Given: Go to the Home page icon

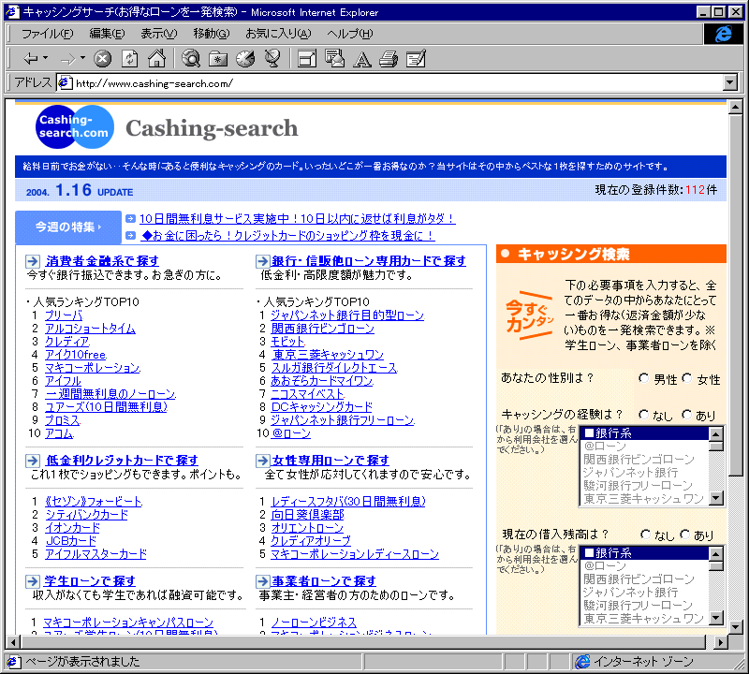Looking at the screenshot, I should click(x=156, y=59).
